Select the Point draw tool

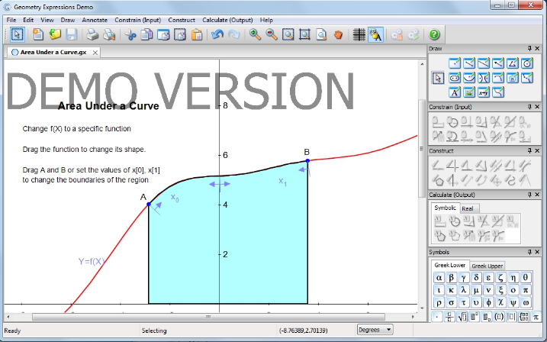(x=455, y=63)
